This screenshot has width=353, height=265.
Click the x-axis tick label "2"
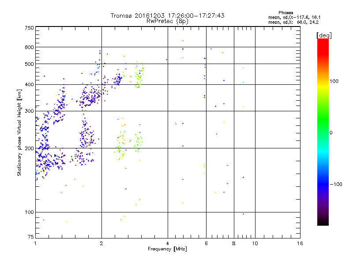[x=101, y=243]
